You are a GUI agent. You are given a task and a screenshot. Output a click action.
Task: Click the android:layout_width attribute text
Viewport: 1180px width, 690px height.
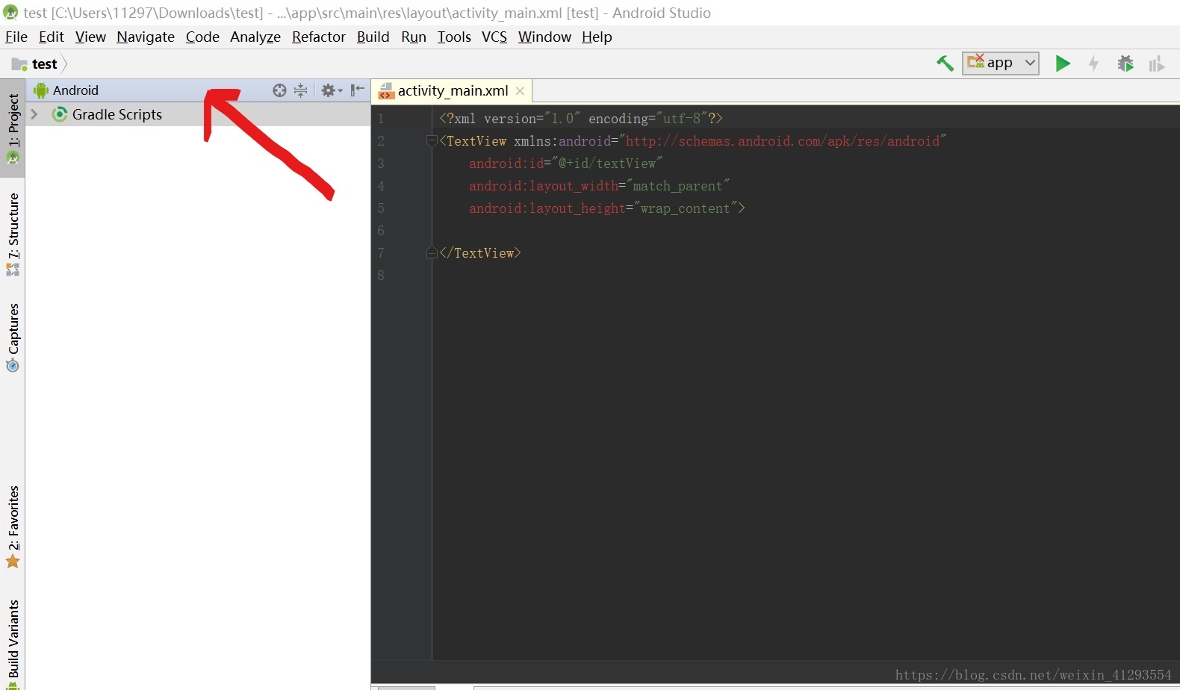coord(543,186)
